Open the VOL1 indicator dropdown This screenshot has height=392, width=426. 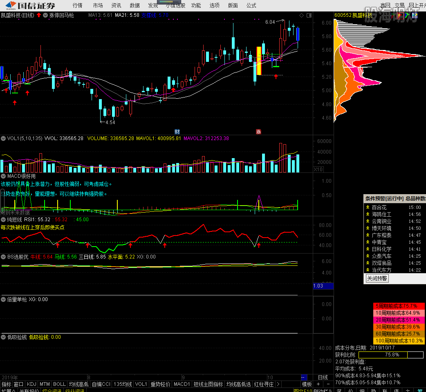3,138
